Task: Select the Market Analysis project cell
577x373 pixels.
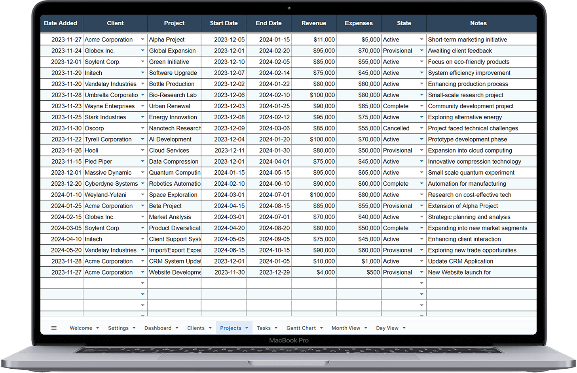Action: 174,217
